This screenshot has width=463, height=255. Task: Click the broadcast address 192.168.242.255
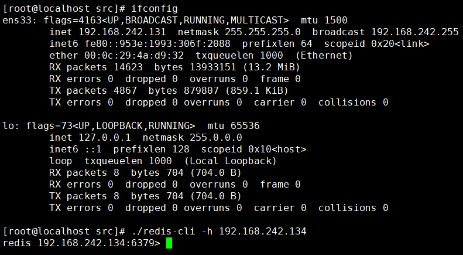[x=415, y=32]
